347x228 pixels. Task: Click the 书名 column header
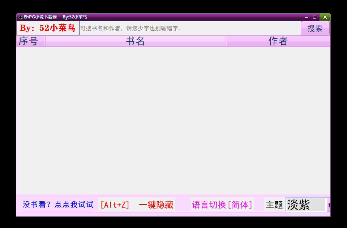pyautogui.click(x=136, y=41)
